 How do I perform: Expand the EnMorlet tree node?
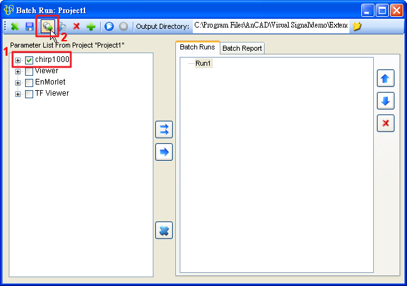(x=18, y=83)
